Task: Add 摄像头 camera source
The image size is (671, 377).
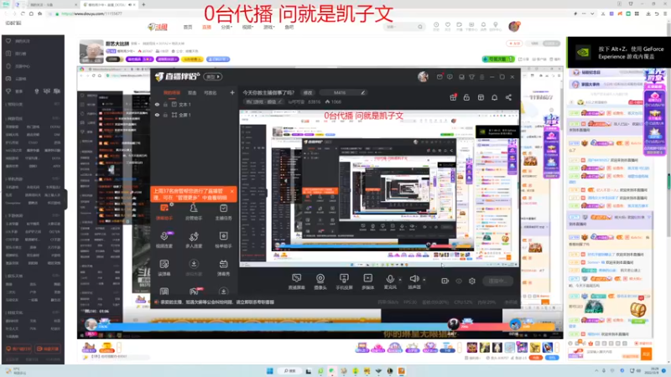Action: pyautogui.click(x=320, y=281)
